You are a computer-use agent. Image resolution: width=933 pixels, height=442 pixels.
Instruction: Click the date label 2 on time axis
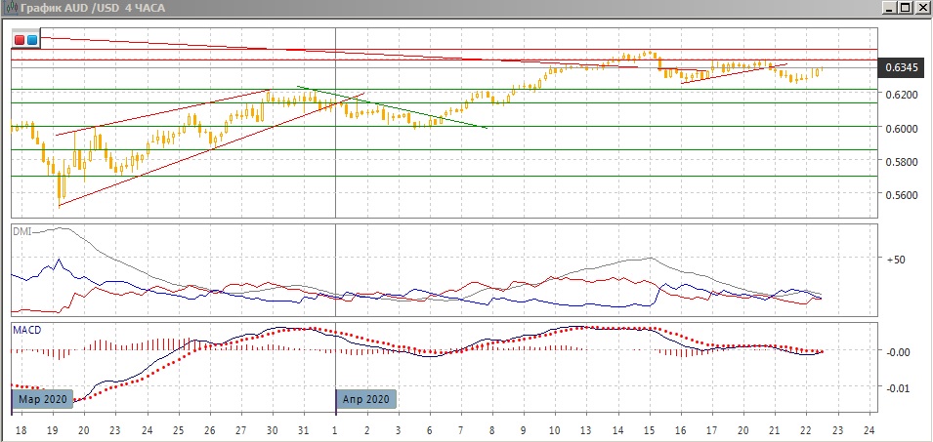pyautogui.click(x=366, y=430)
